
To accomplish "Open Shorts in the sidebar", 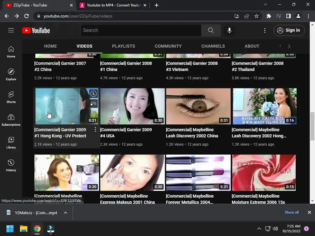I will [11, 97].
